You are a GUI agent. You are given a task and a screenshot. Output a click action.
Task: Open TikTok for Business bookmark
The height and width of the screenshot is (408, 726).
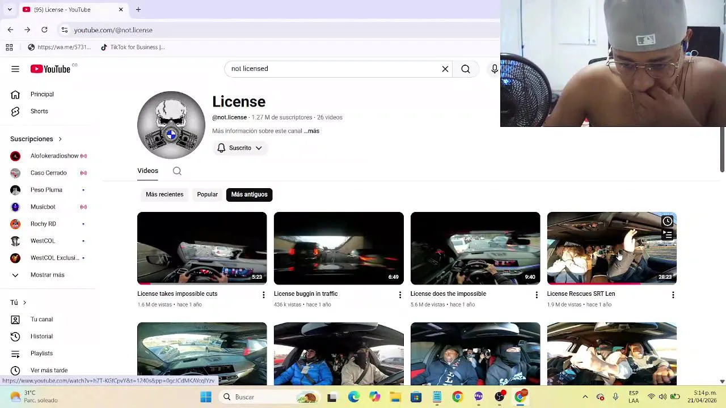(x=133, y=47)
